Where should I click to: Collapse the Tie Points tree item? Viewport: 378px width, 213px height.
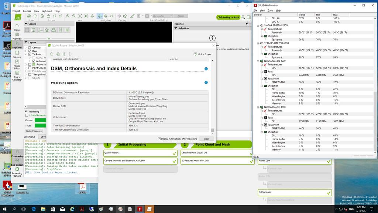coord(26,54)
